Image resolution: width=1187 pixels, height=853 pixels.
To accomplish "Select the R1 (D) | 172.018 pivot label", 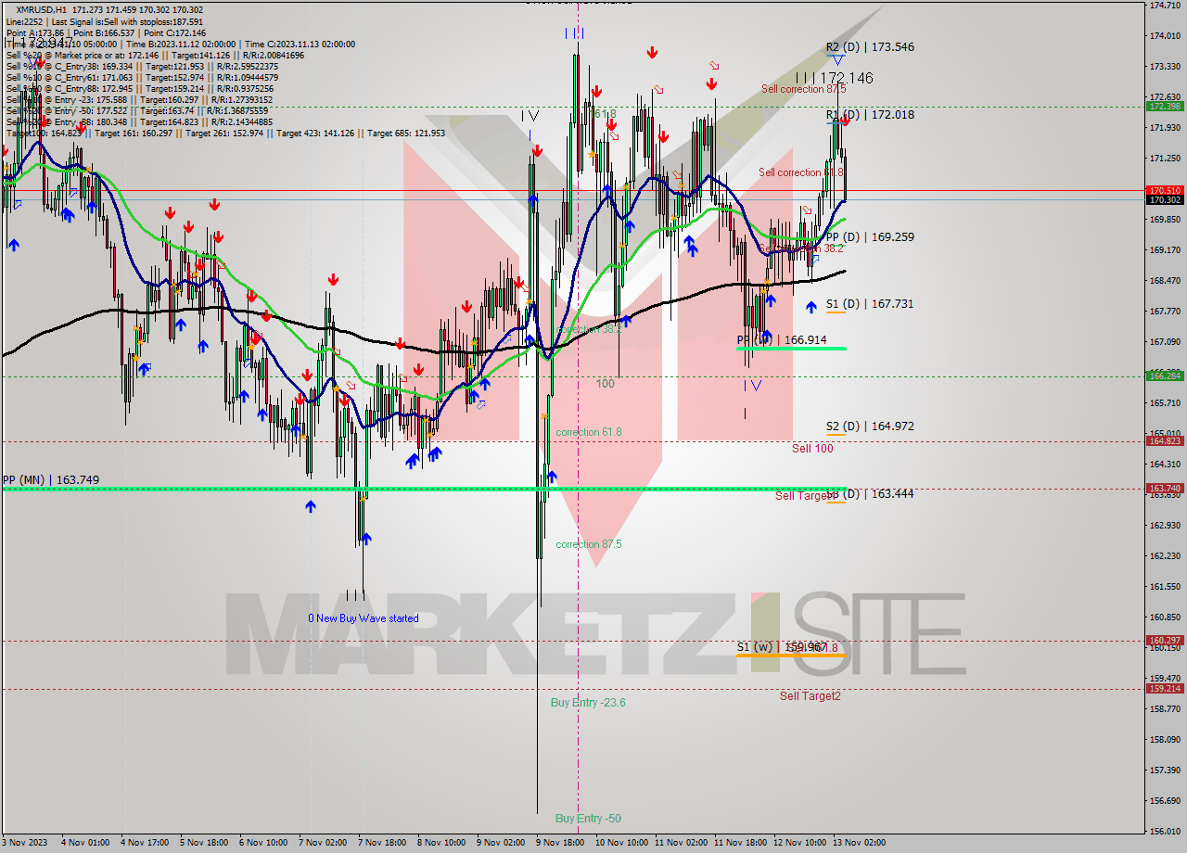I will click(870, 115).
